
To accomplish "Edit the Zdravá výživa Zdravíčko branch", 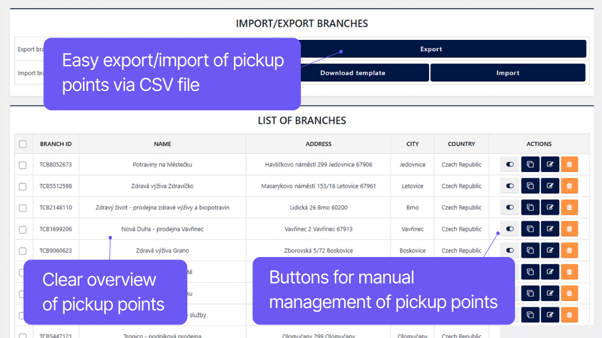I will [550, 186].
